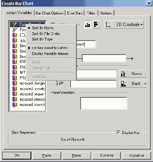This screenshot has width=153, height=162.
Task: Click the recoded intensity variable icon
Action: (15, 99)
